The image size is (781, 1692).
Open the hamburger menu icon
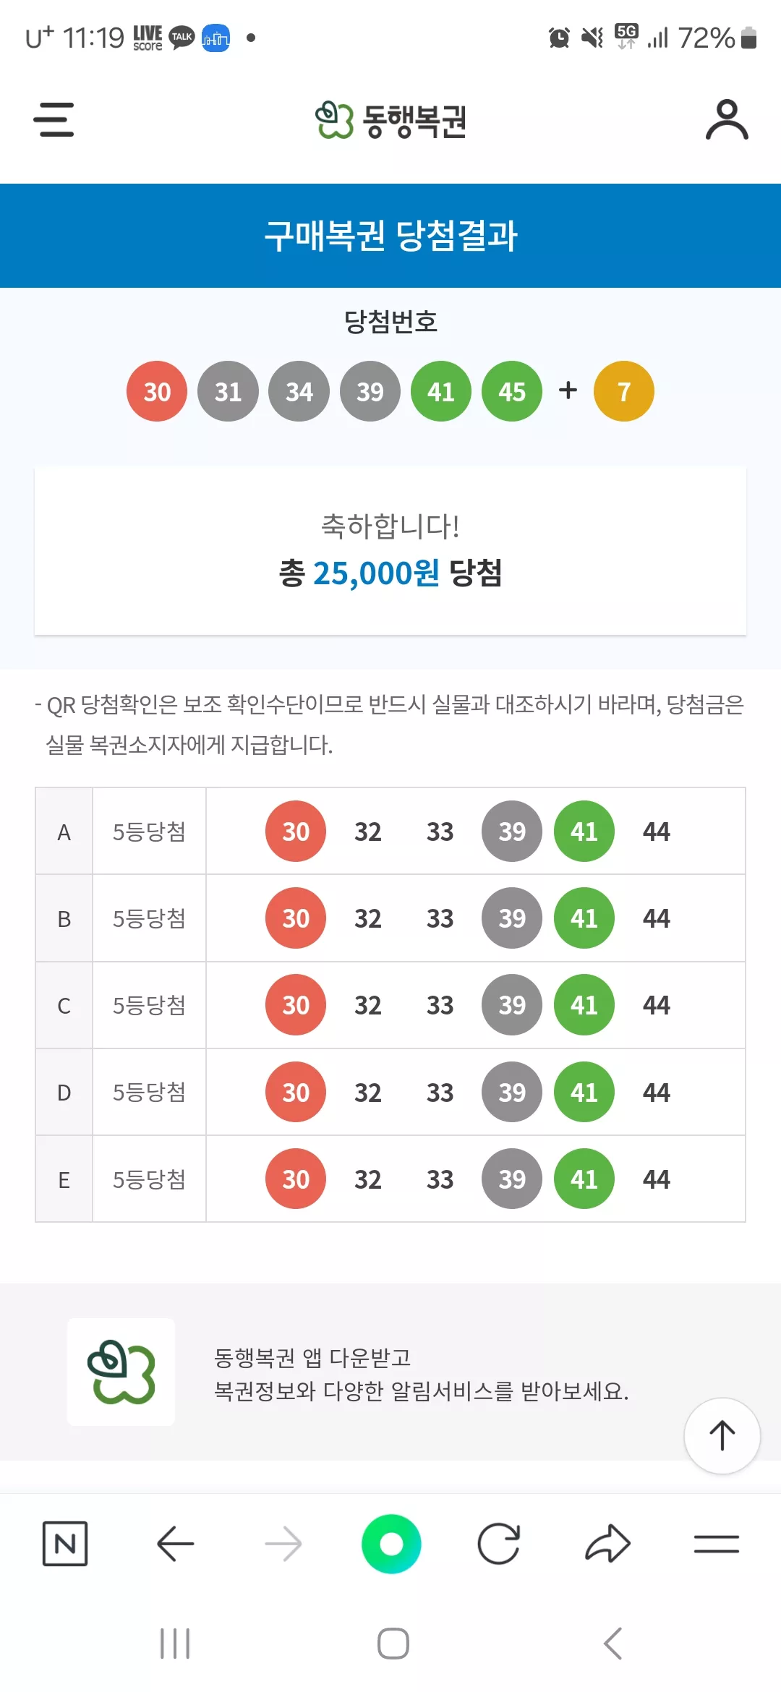[x=54, y=120]
